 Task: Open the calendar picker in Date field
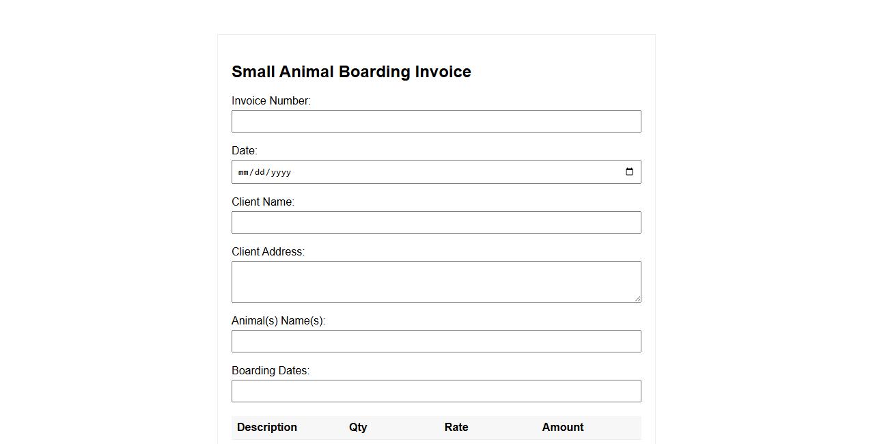629,171
